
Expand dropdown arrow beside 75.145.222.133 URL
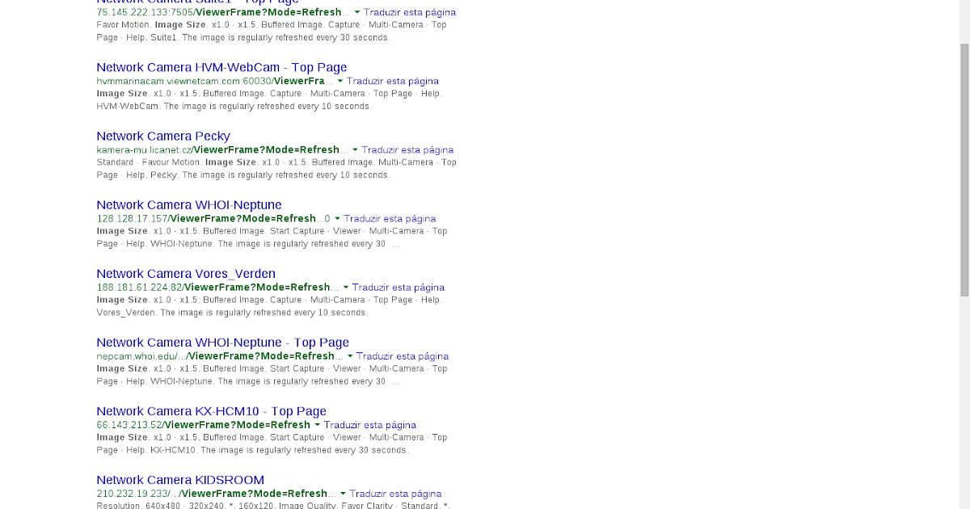tap(358, 13)
